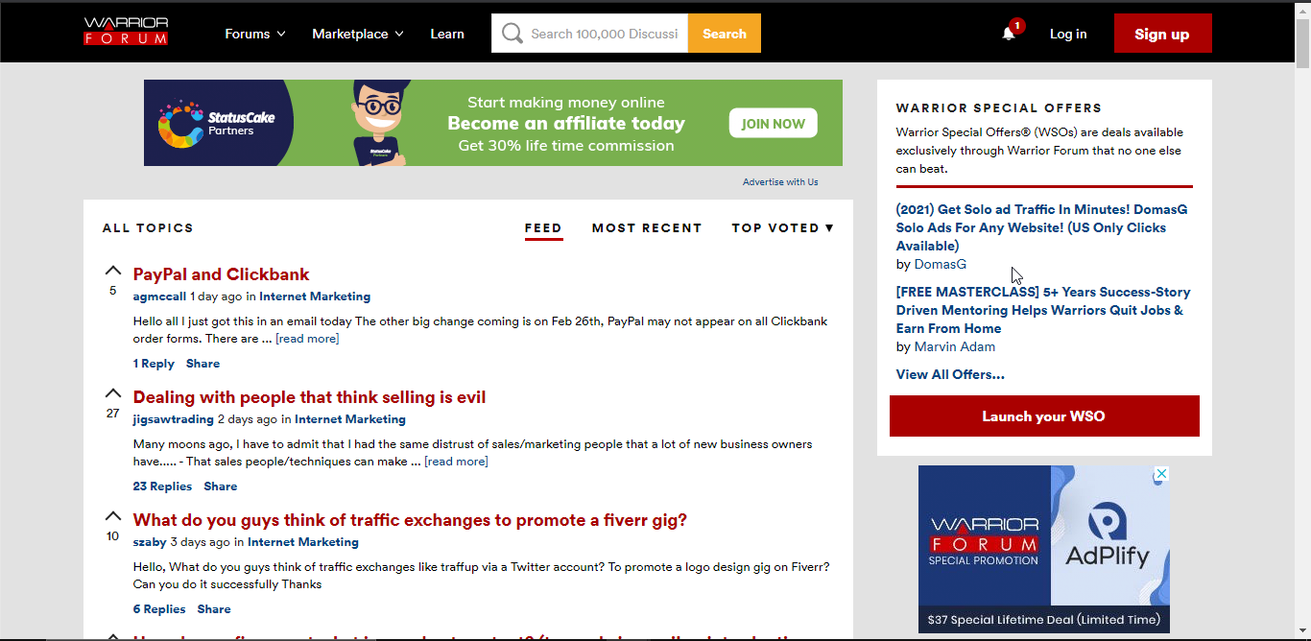
Task: Click the StatusCake Partners banner logo
Action: [218, 123]
